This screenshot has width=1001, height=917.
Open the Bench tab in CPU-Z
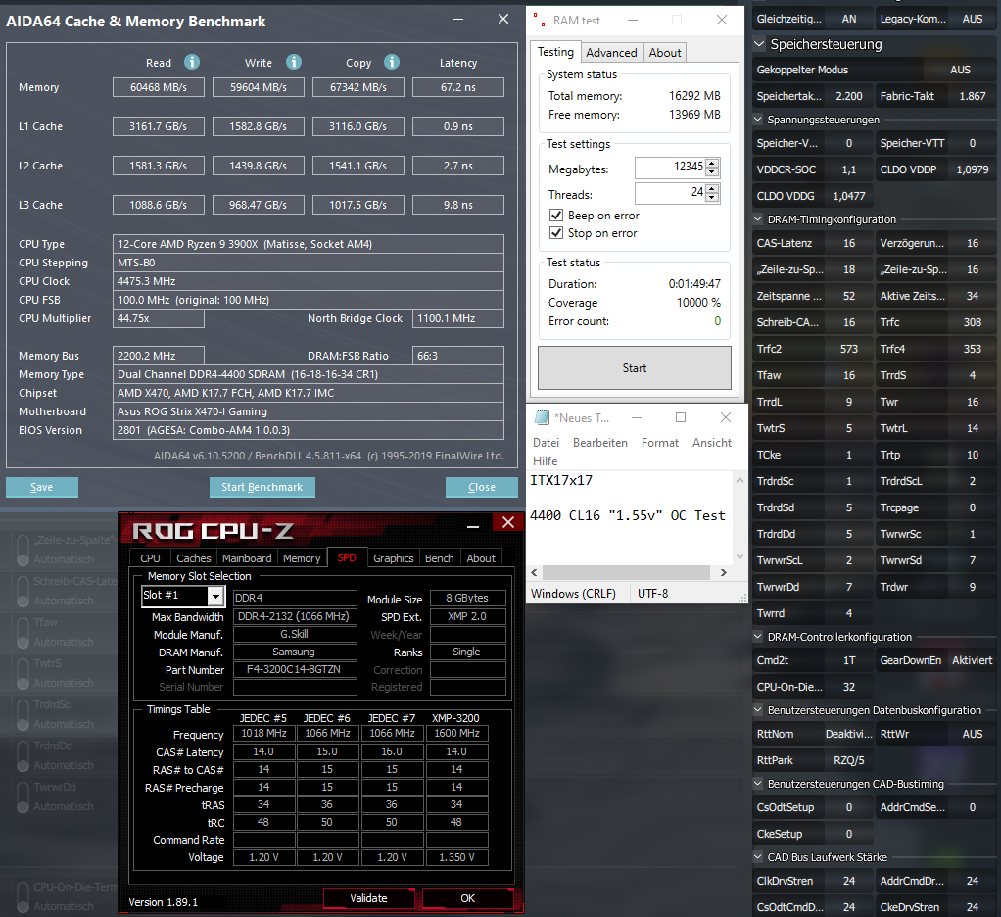tap(439, 558)
